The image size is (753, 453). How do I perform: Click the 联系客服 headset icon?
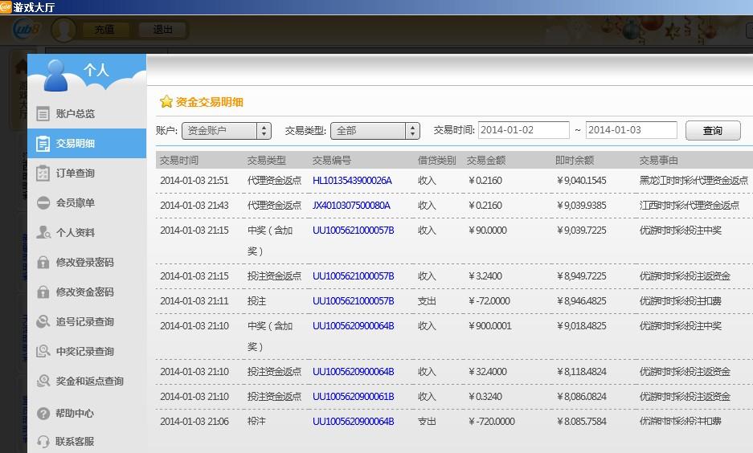(x=43, y=441)
